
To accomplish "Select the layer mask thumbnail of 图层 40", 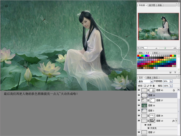I will tap(152, 90).
